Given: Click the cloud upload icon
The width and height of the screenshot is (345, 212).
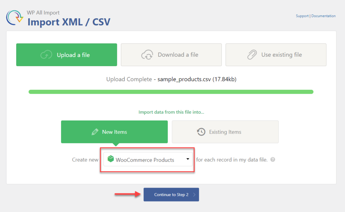Looking at the screenshot, I should click(x=46, y=55).
